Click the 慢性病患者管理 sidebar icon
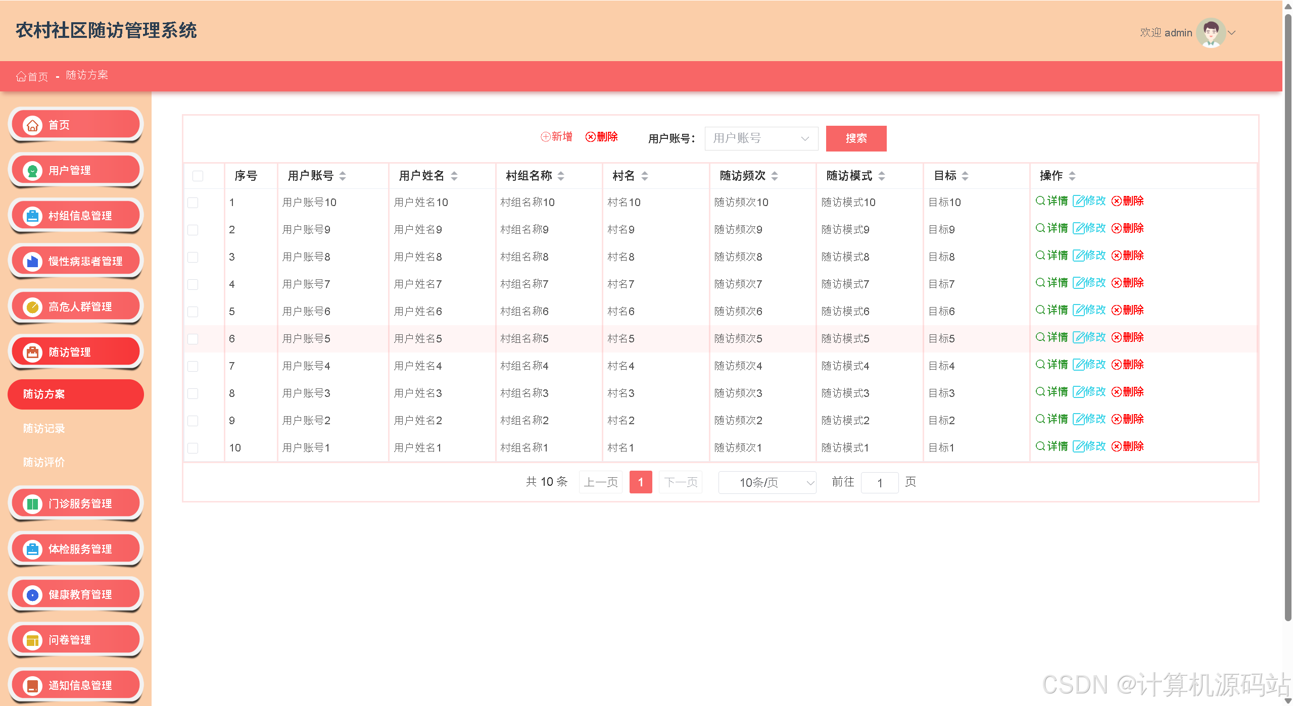 coord(32,261)
